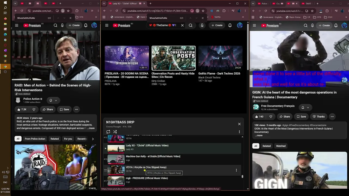Like the GIGN documentary video
Image resolution: width=349 pixels, height=196 pixels.
(259, 117)
